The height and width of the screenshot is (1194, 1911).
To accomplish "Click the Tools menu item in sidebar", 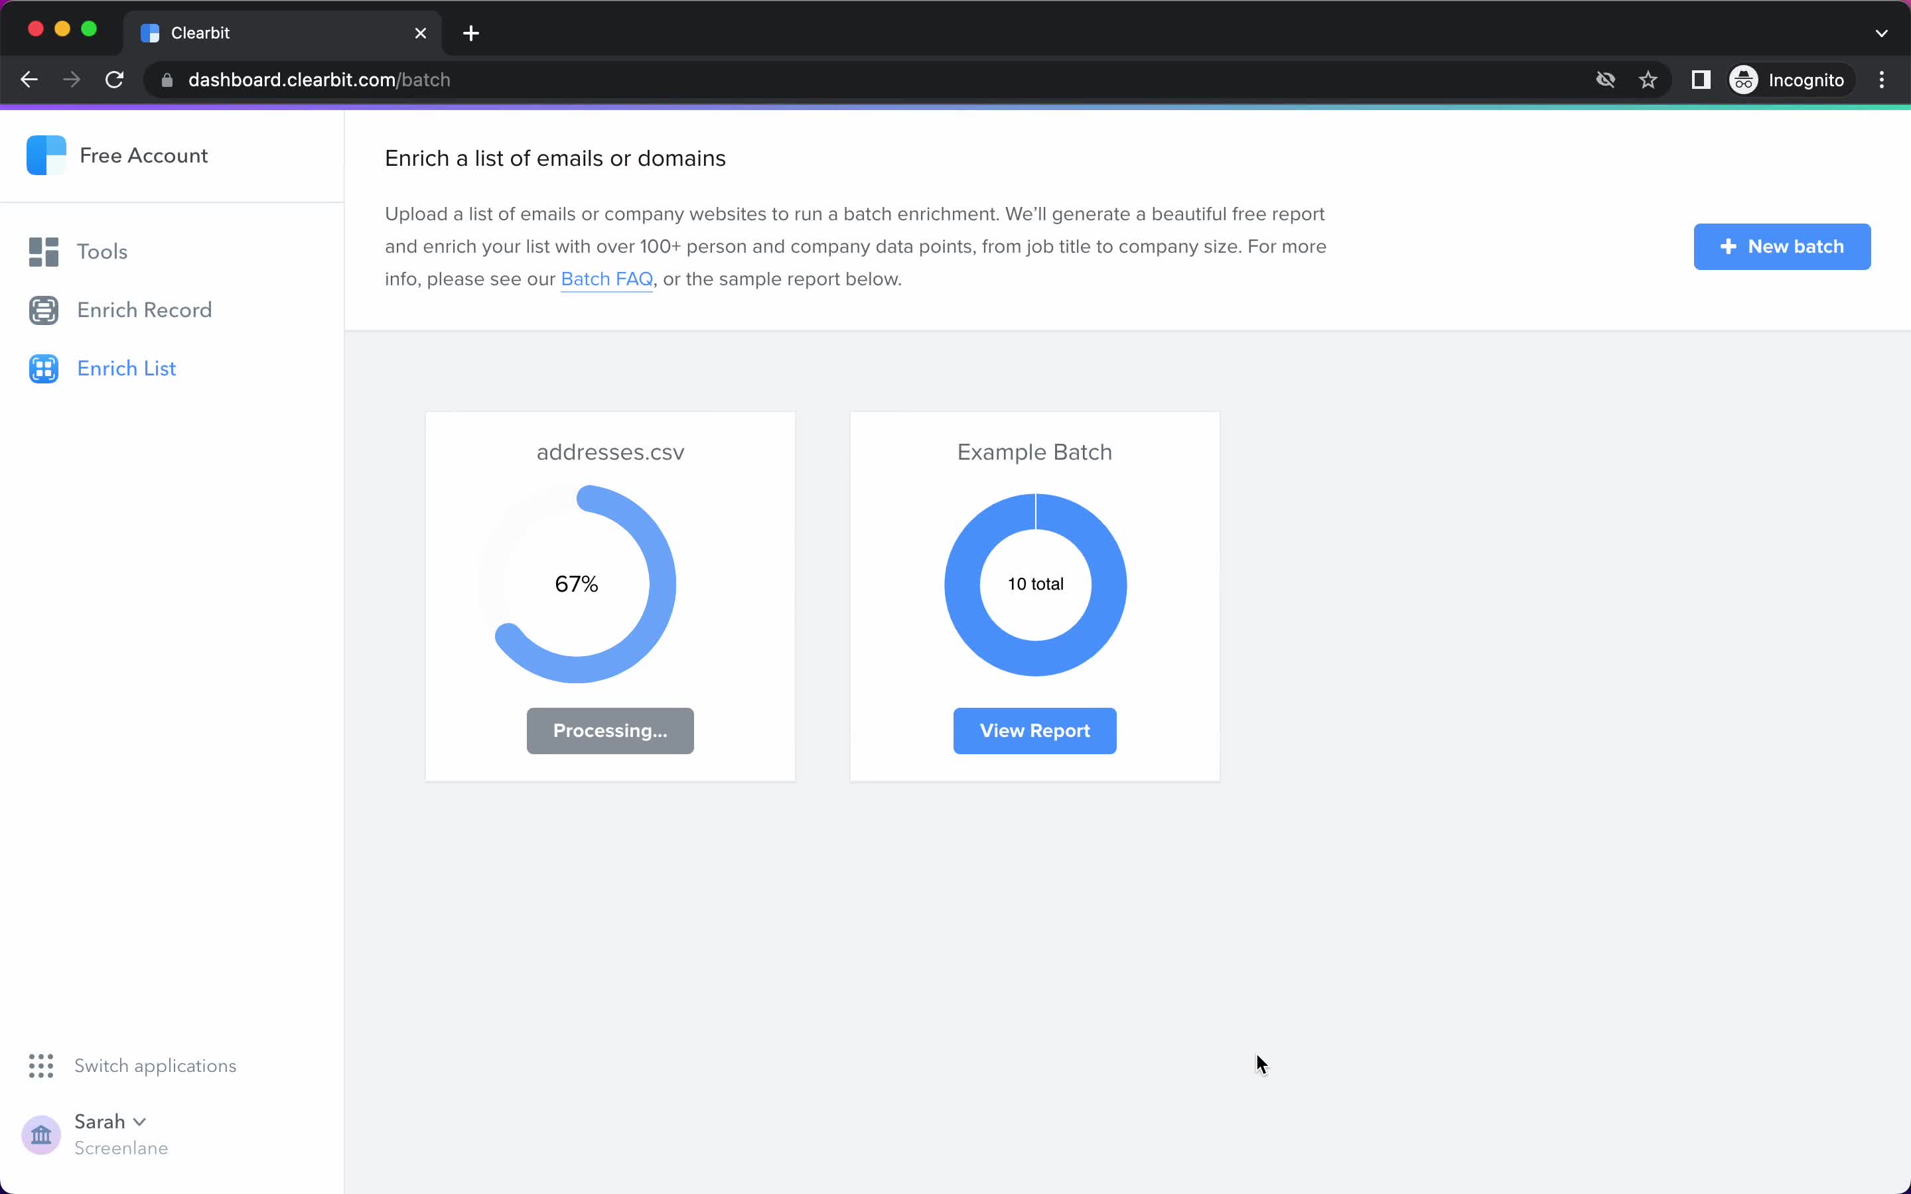I will 102,251.
